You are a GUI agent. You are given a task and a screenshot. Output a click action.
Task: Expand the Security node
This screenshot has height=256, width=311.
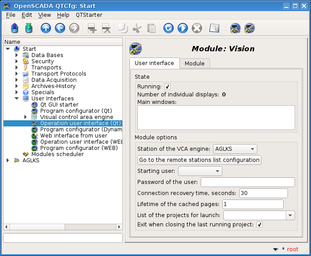coord(17,61)
